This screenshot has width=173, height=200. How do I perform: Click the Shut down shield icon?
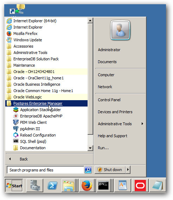[100, 170]
